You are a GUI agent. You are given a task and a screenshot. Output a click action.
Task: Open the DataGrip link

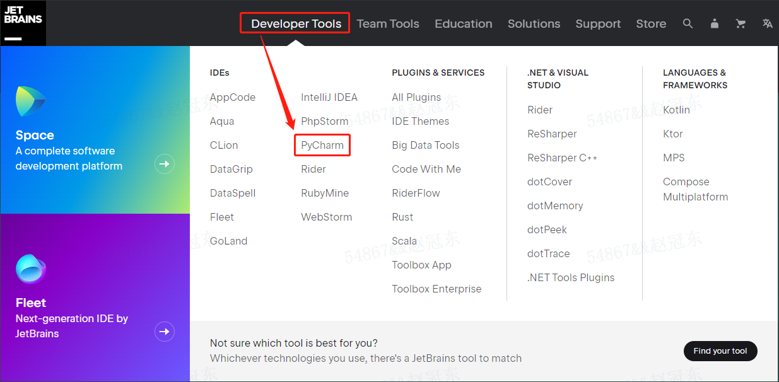click(x=231, y=169)
